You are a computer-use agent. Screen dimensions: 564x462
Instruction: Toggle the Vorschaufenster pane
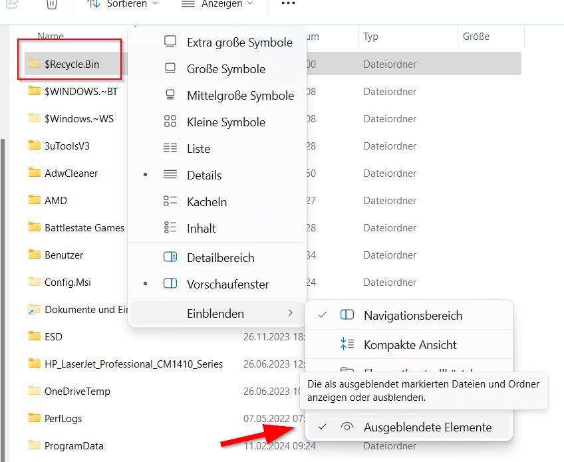coord(217,285)
